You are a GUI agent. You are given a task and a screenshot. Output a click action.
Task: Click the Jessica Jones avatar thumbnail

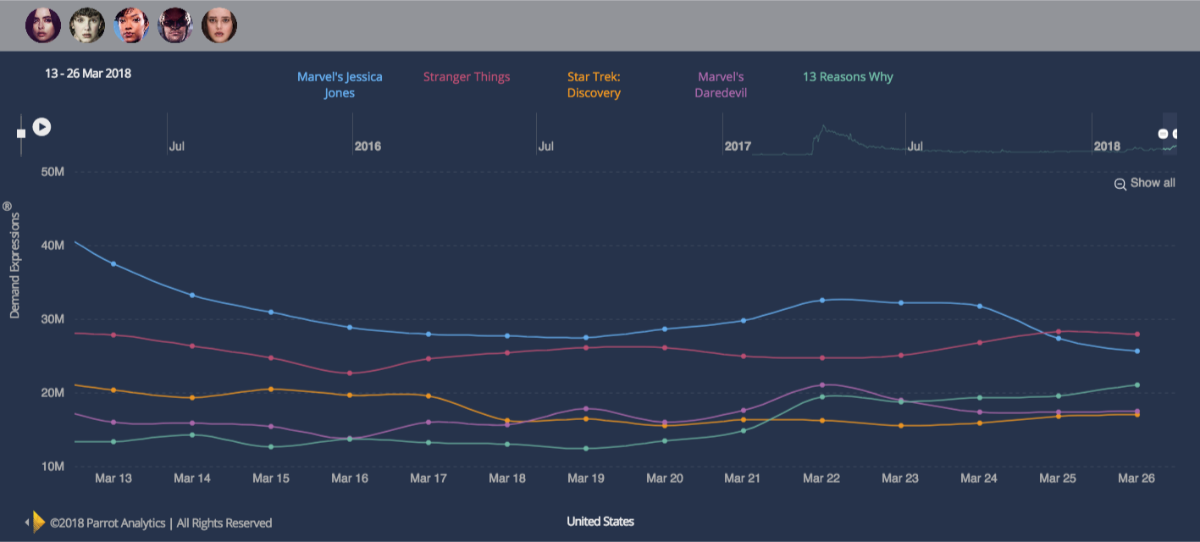tap(43, 25)
